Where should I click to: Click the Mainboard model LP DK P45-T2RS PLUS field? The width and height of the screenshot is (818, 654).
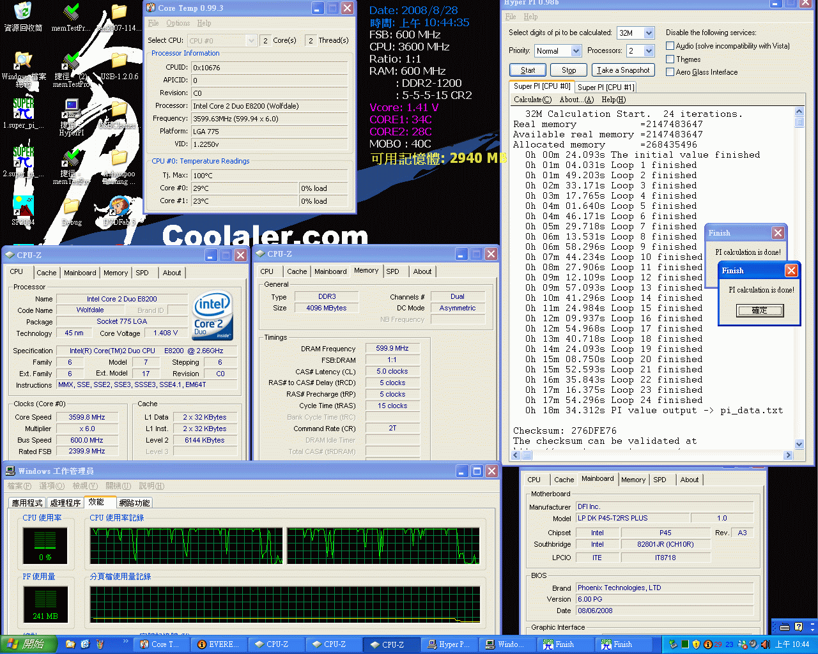pos(633,518)
